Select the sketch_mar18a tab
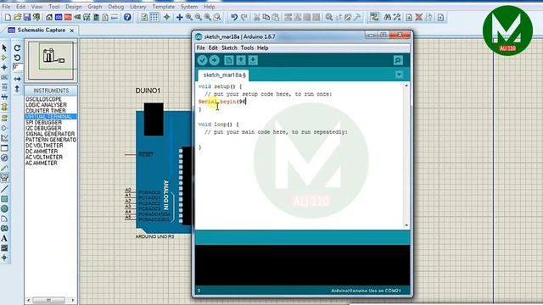Image resolution: width=543 pixels, height=305 pixels. pyautogui.click(x=224, y=75)
